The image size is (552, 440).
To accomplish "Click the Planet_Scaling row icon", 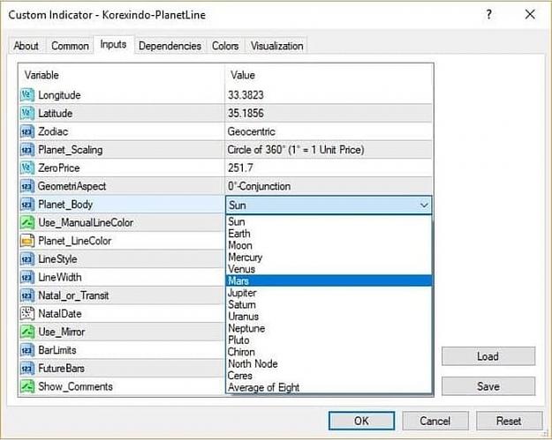I will tap(27, 150).
